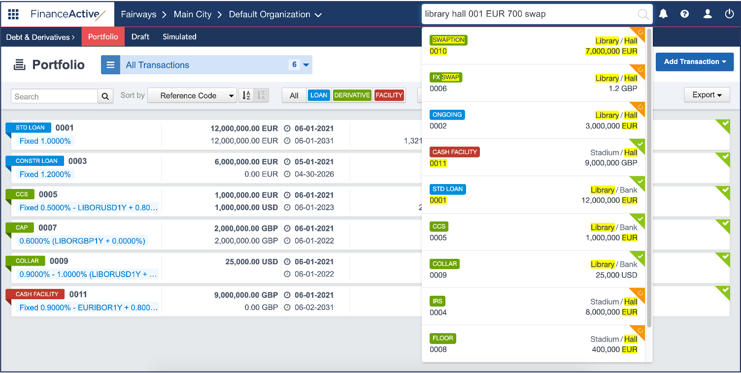Switch to the Draft tab
The image size is (741, 373).
tap(140, 37)
